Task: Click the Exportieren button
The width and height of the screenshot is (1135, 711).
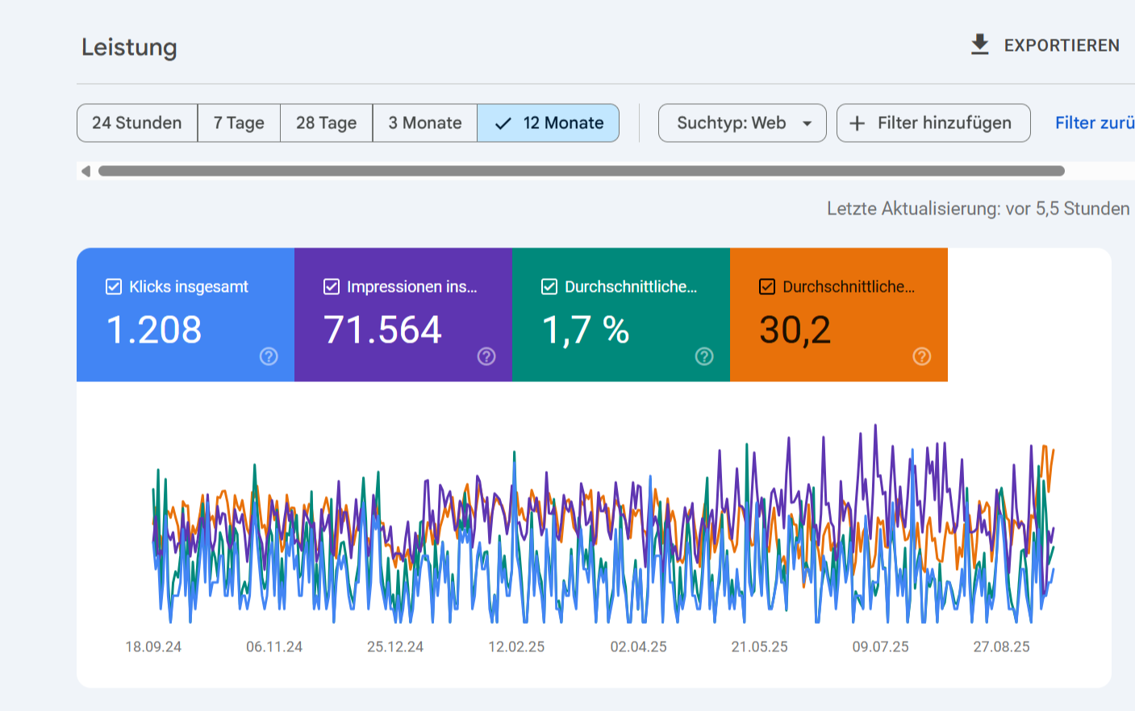Action: pos(1061,45)
